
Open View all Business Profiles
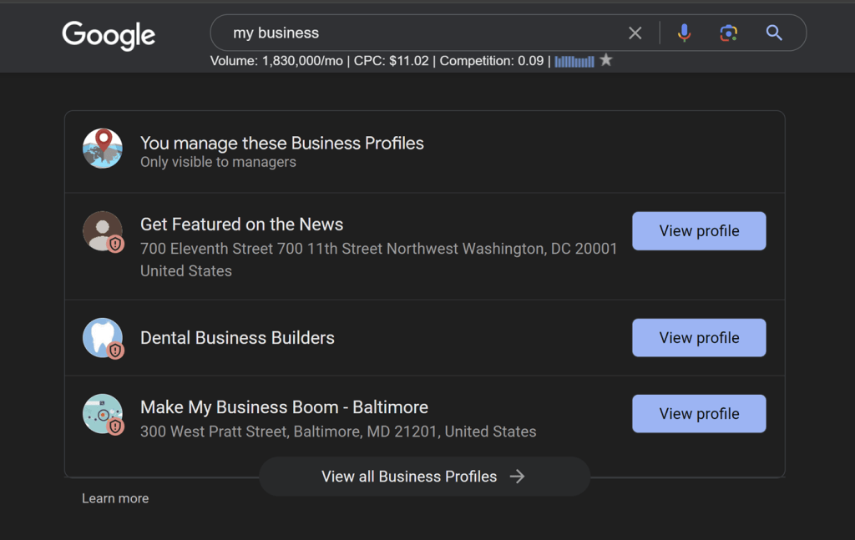click(409, 477)
